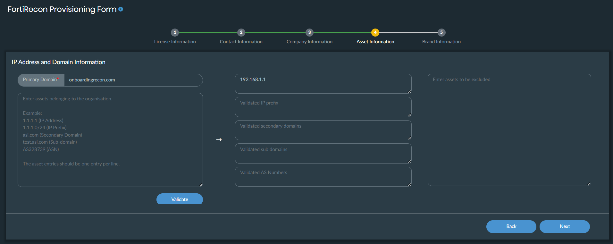Open the Company Information step label

coord(309,42)
